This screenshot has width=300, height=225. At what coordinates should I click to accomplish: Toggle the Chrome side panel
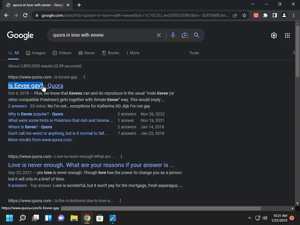tap(275, 15)
